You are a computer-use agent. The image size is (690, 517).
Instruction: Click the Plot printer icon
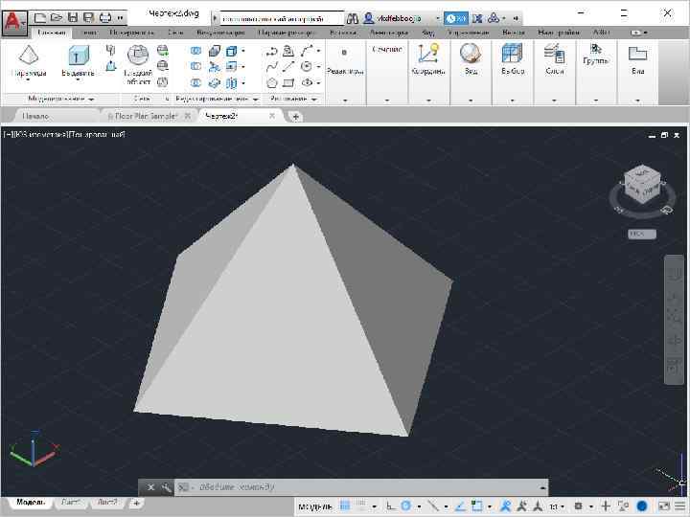click(x=105, y=17)
